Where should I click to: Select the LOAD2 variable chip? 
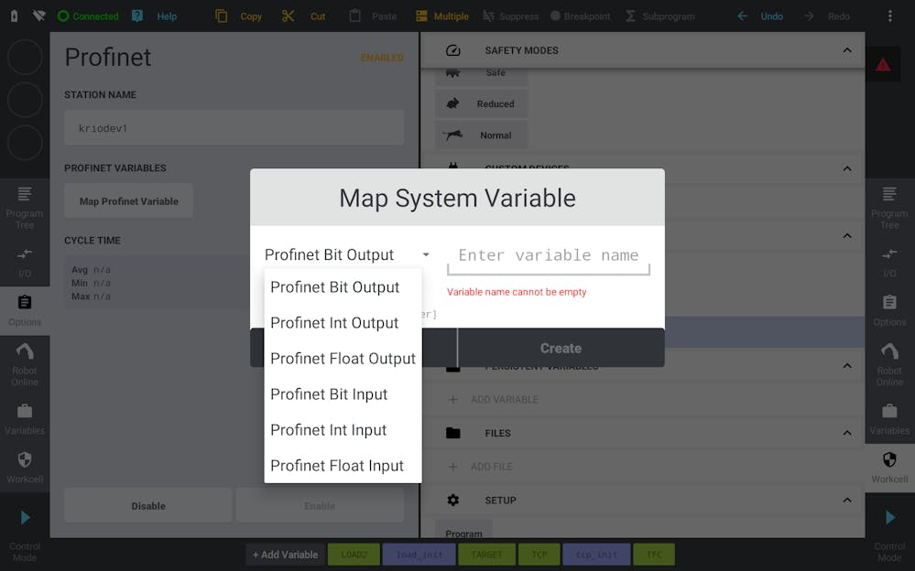coord(354,555)
